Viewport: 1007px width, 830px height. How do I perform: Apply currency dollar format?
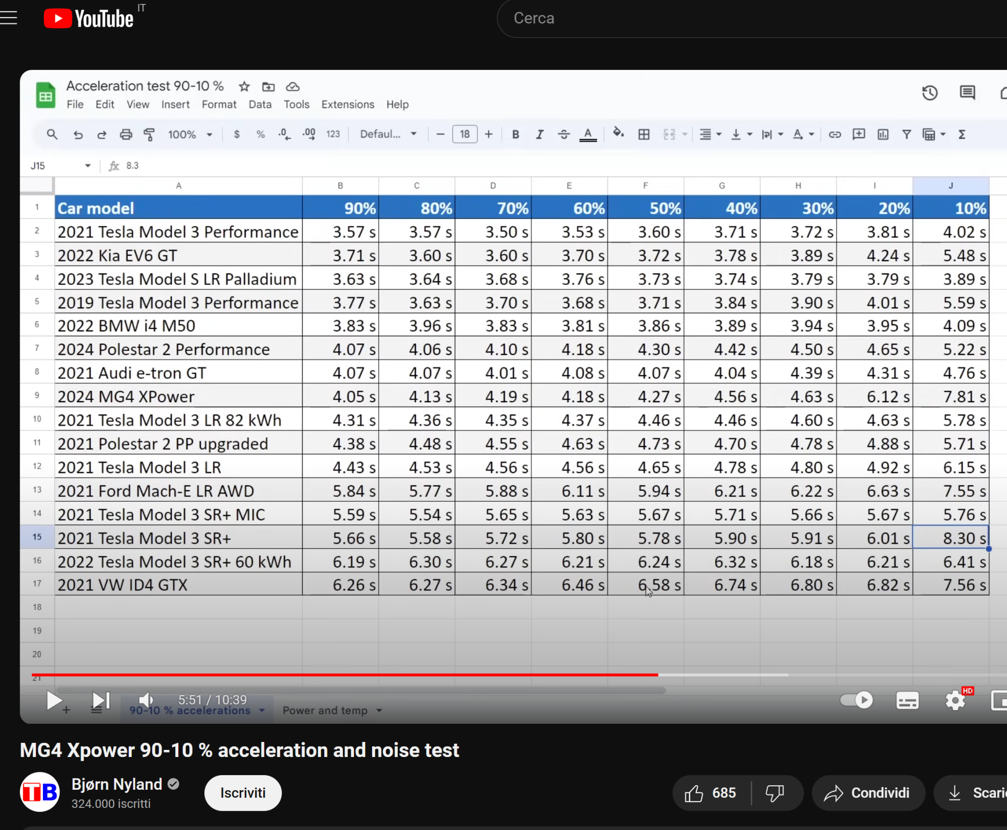[237, 134]
